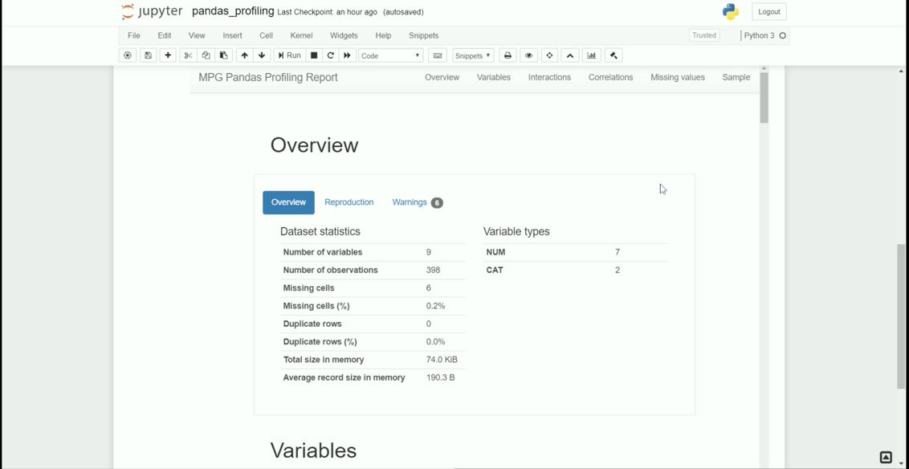Viewport: 909px width, 469px height.
Task: Open the Insert menu
Action: (232, 35)
